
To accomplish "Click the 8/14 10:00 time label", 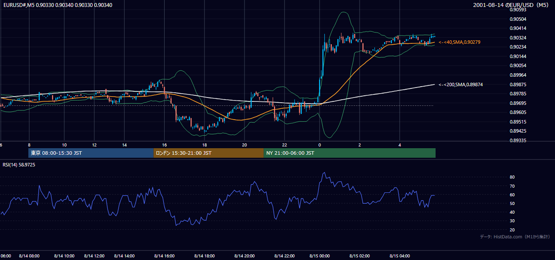I will pos(64,256).
